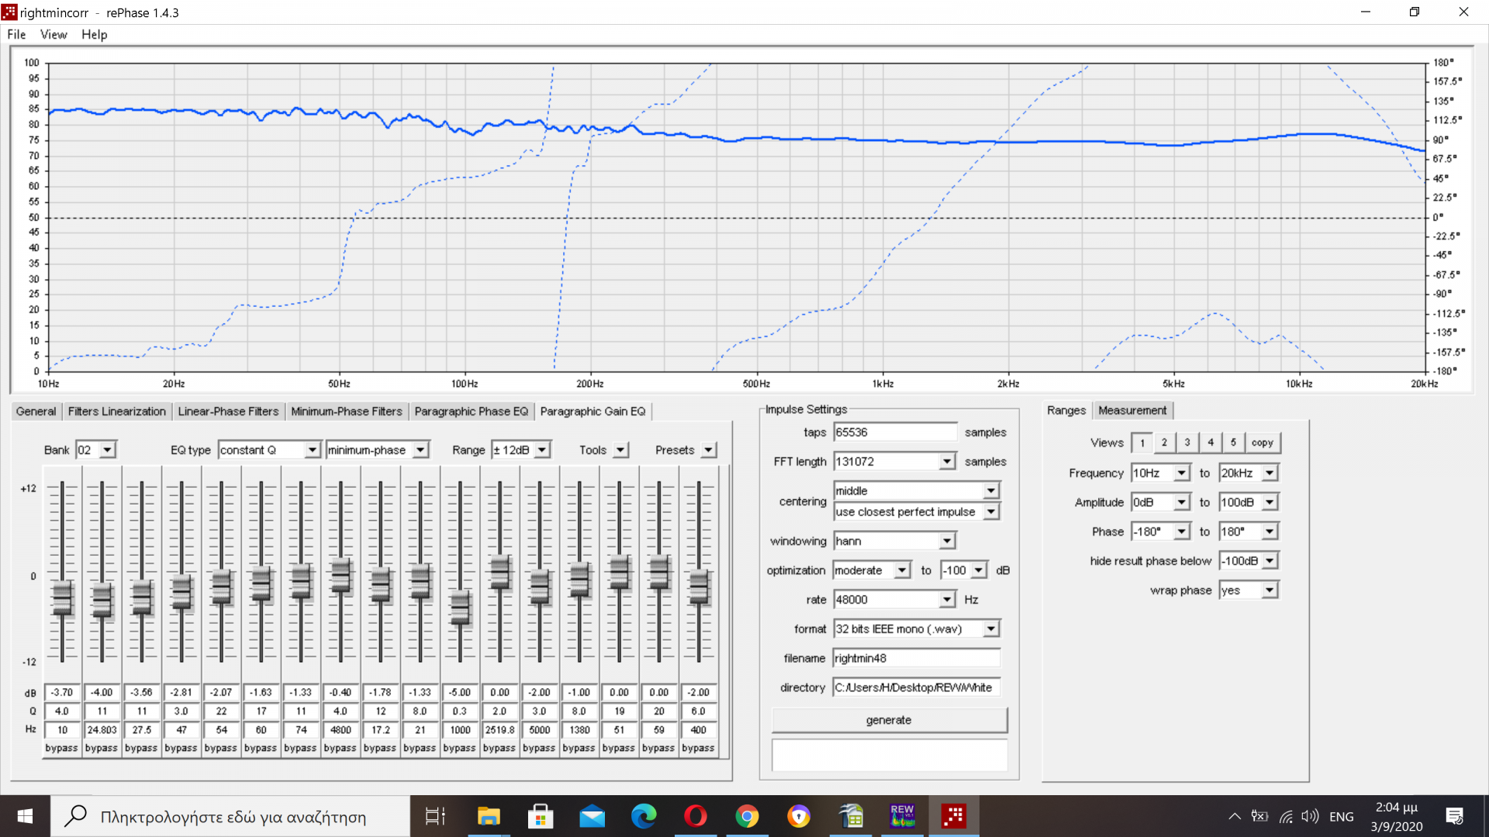Click the generate button
The width and height of the screenshot is (1489, 837).
(889, 720)
